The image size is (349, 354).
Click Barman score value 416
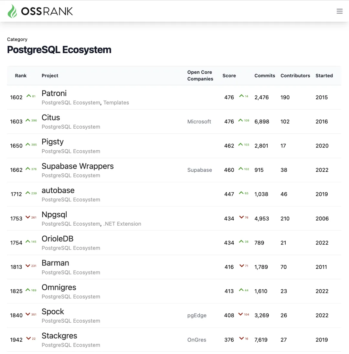pyautogui.click(x=229, y=267)
